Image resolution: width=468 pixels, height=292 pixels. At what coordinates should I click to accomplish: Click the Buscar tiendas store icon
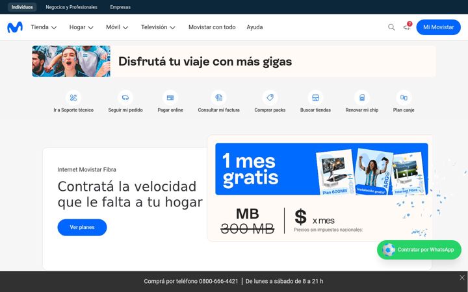pyautogui.click(x=315, y=97)
